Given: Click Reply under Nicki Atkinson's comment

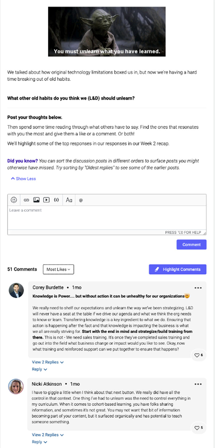Looking at the screenshot, I should pyautogui.click(x=39, y=442).
